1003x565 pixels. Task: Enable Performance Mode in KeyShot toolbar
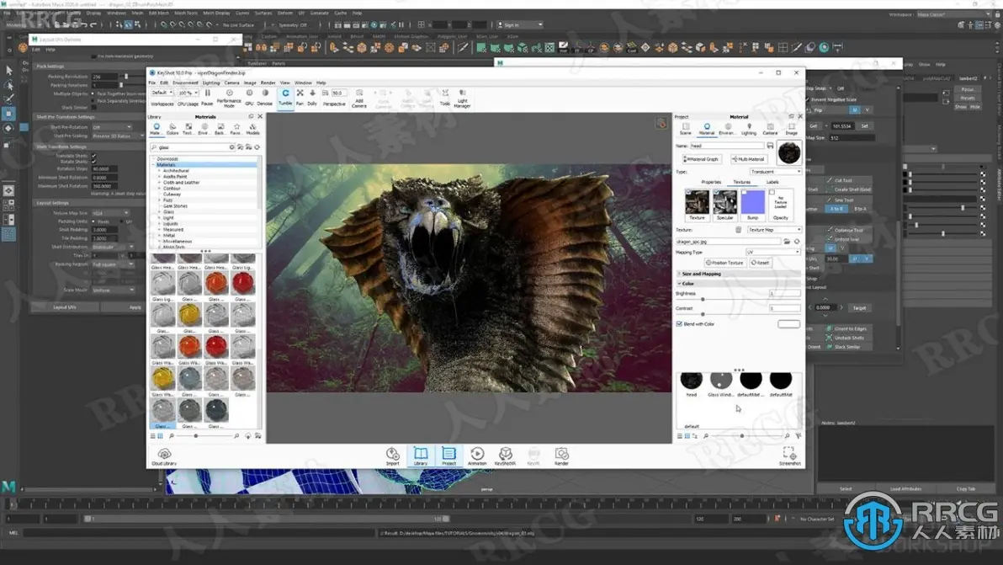[x=229, y=98]
